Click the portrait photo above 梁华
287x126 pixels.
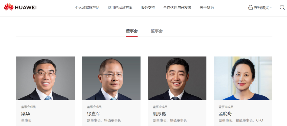[45, 78]
